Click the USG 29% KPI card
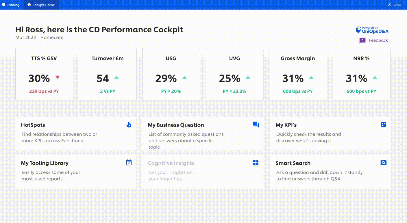Image resolution: width=407 pixels, height=223 pixels. pos(171,74)
